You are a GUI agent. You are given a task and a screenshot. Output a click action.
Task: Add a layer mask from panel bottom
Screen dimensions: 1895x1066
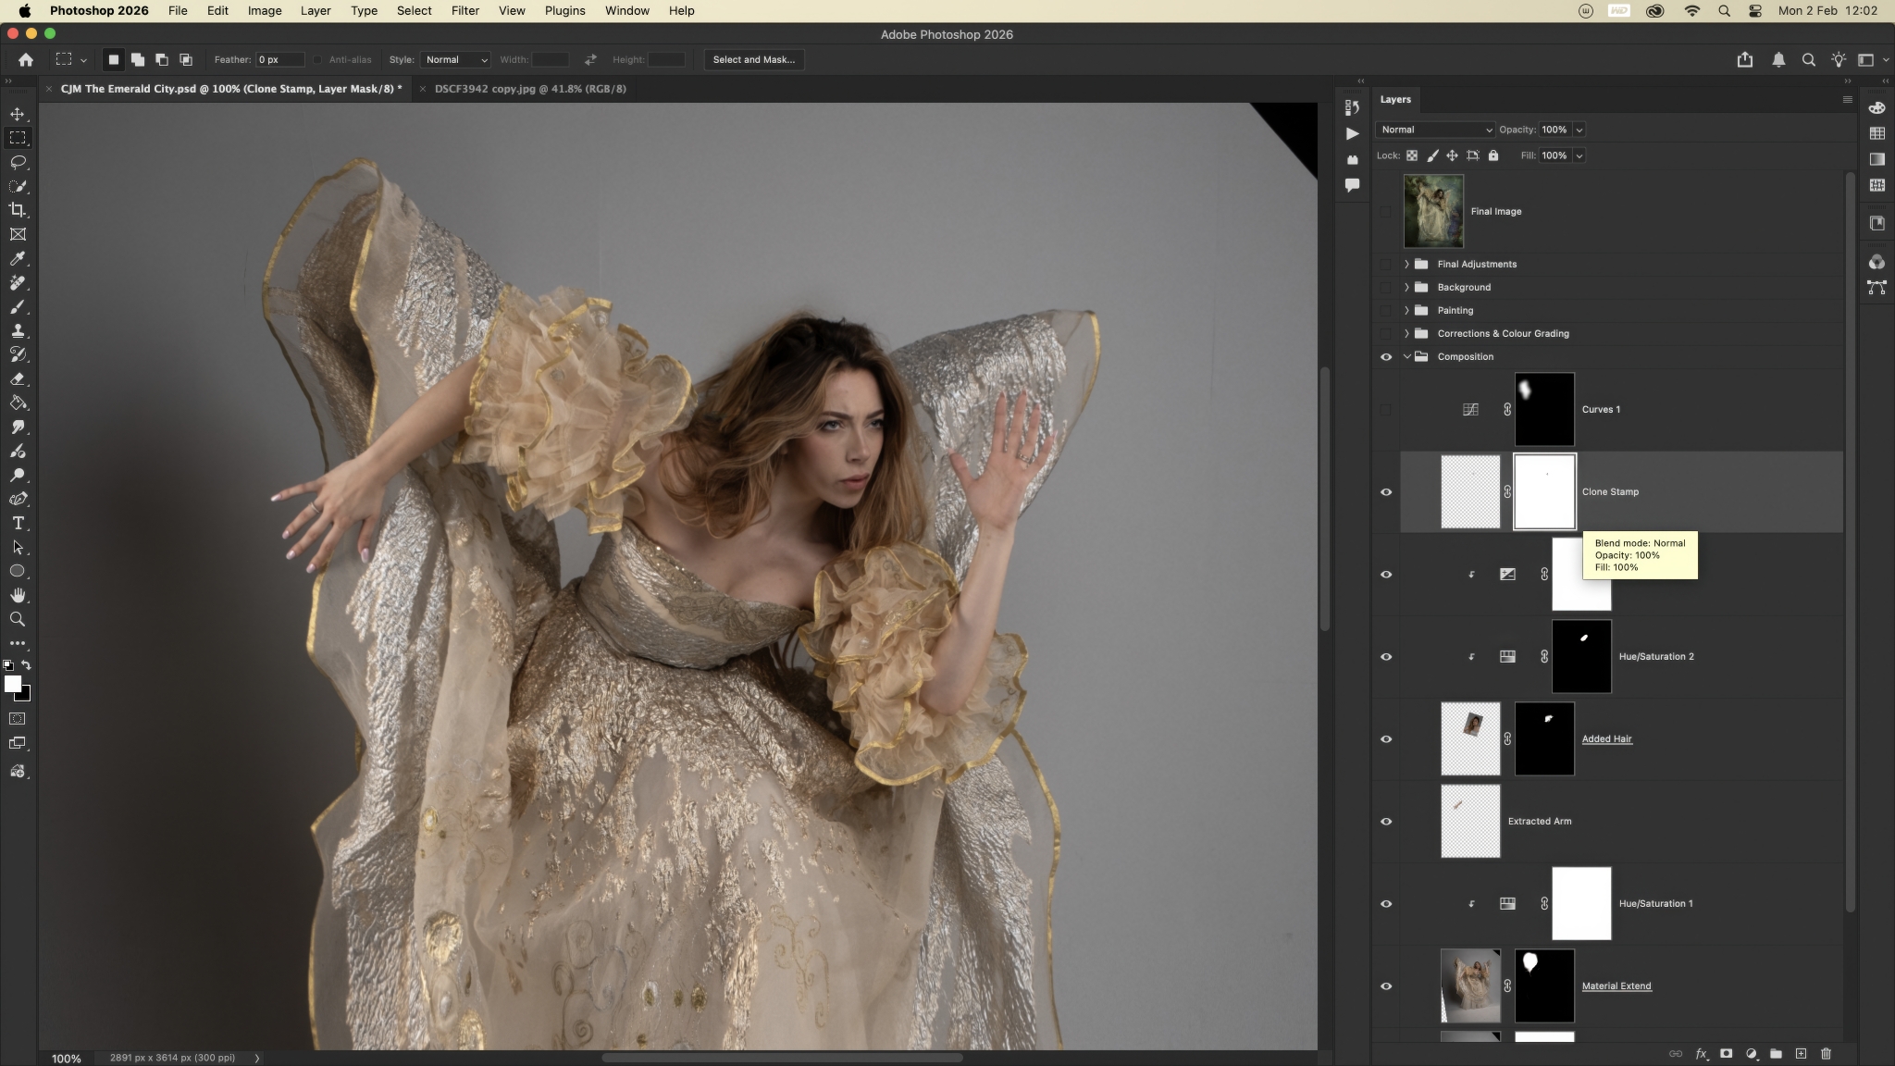[1726, 1053]
